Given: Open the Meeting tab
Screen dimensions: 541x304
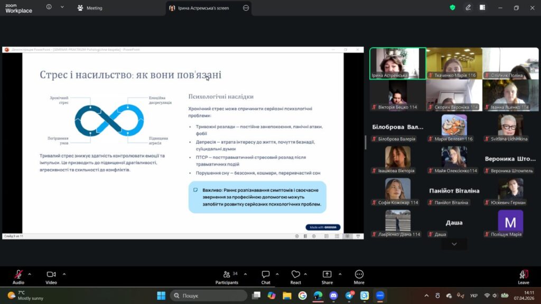Looking at the screenshot, I should (x=90, y=8).
